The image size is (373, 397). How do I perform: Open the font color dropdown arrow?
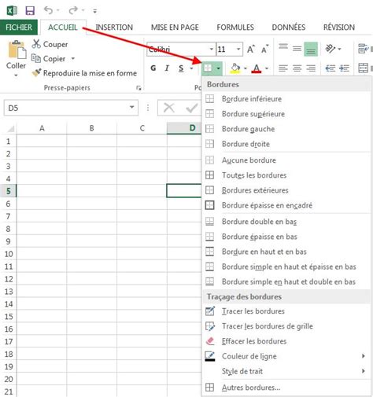(267, 68)
